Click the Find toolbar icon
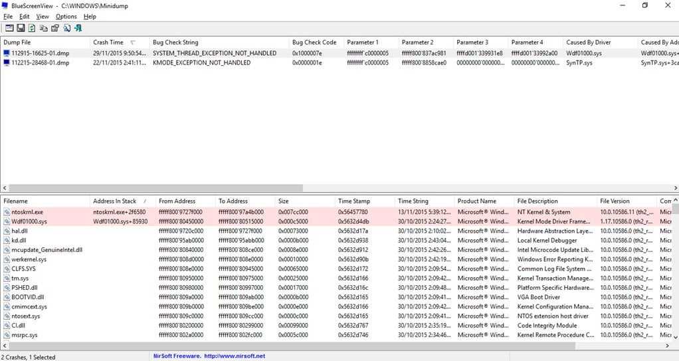The image size is (679, 361). click(x=67, y=28)
